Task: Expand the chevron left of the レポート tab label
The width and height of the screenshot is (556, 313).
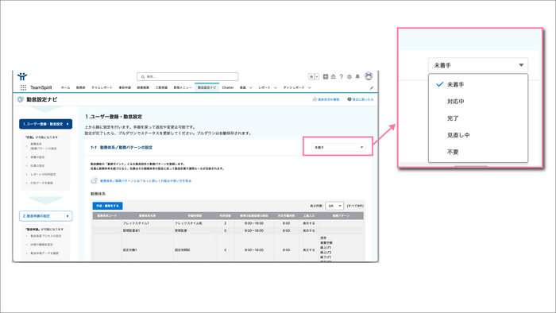Action: click(251, 87)
